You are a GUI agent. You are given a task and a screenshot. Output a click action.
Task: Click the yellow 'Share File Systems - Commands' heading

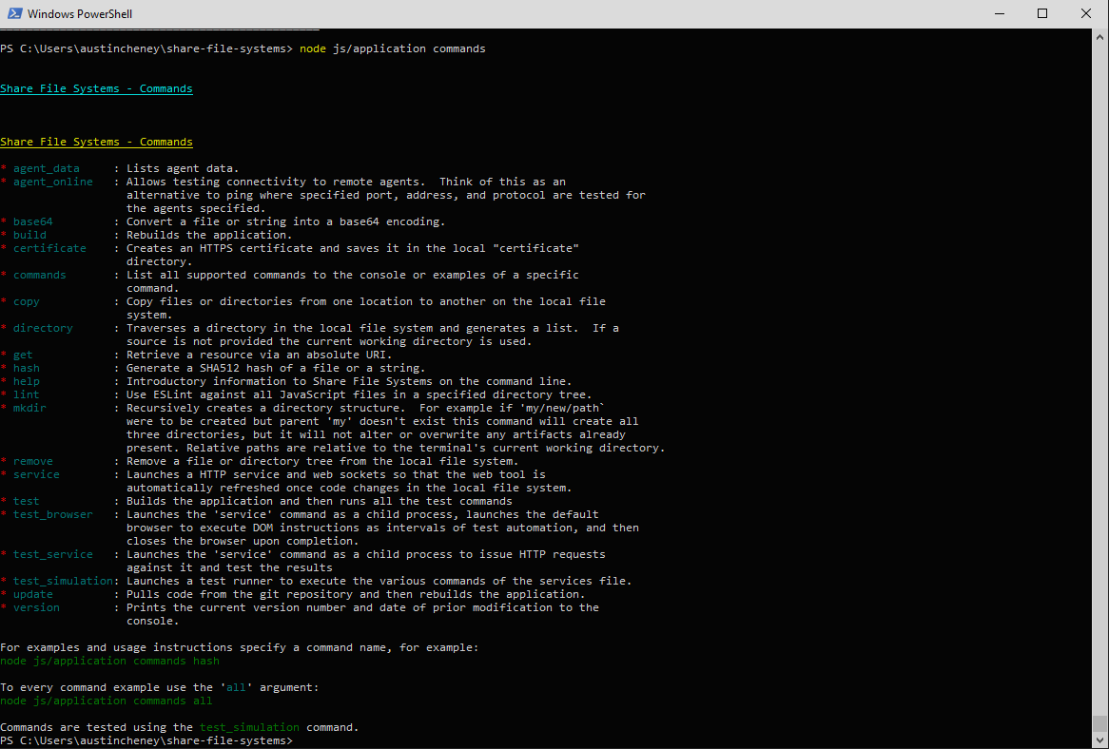click(x=96, y=142)
